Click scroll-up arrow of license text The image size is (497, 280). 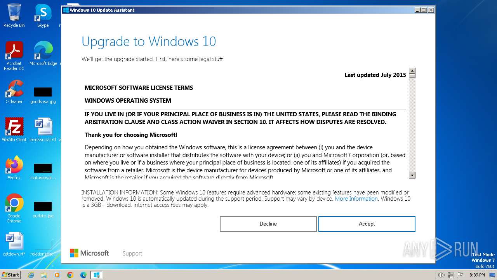coord(412,71)
